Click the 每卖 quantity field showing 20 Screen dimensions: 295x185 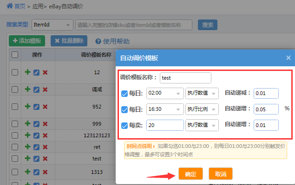165,125
